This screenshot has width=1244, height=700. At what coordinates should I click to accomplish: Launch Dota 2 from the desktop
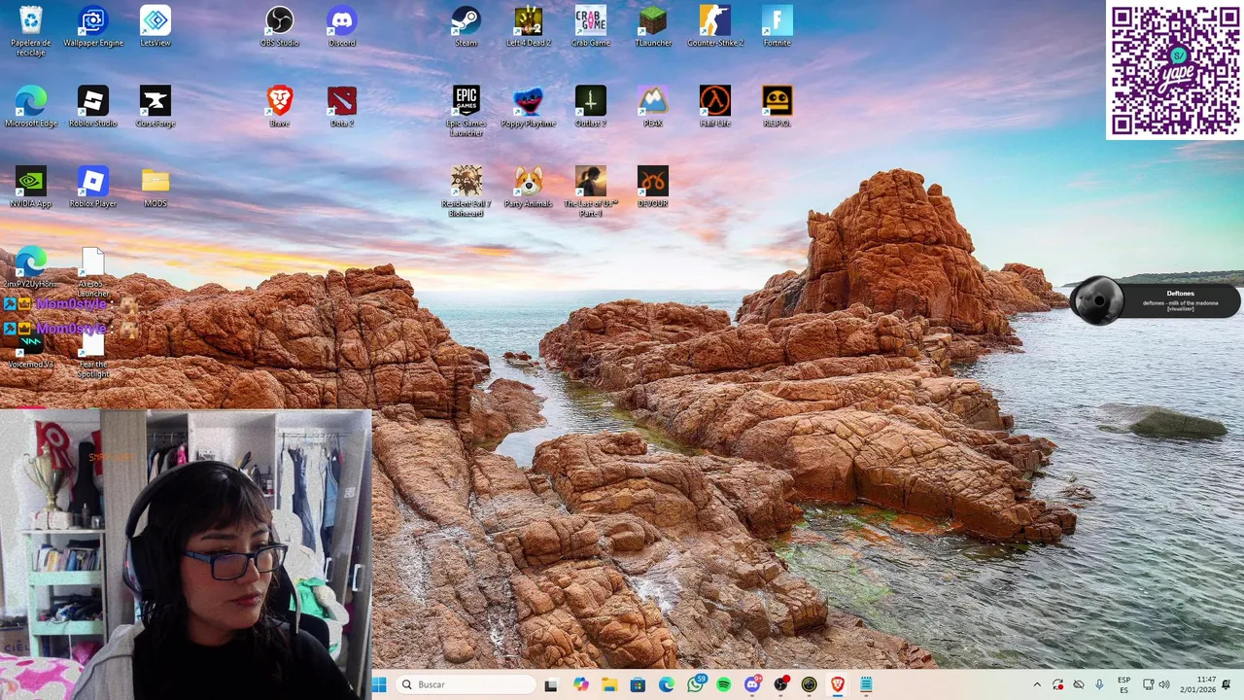(342, 107)
